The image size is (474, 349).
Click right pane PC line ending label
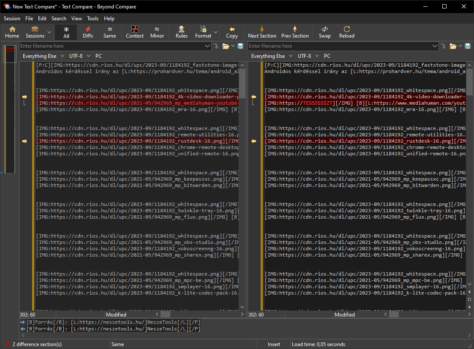tap(327, 56)
